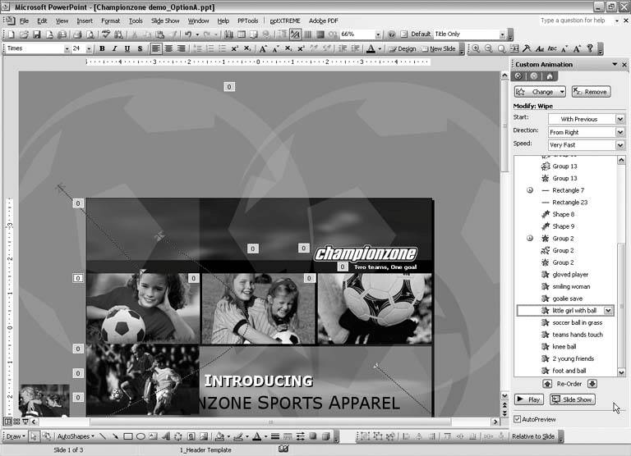
Task: Open the zoom percentage 66% dropdown
Action: point(378,34)
